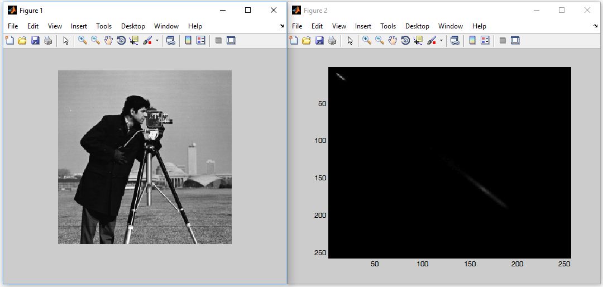Select Rotate 3D tool in Figure 1
The height and width of the screenshot is (287, 603).
coord(121,40)
